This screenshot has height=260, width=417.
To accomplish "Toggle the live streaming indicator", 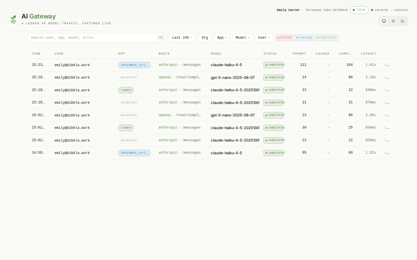I will tap(359, 10).
